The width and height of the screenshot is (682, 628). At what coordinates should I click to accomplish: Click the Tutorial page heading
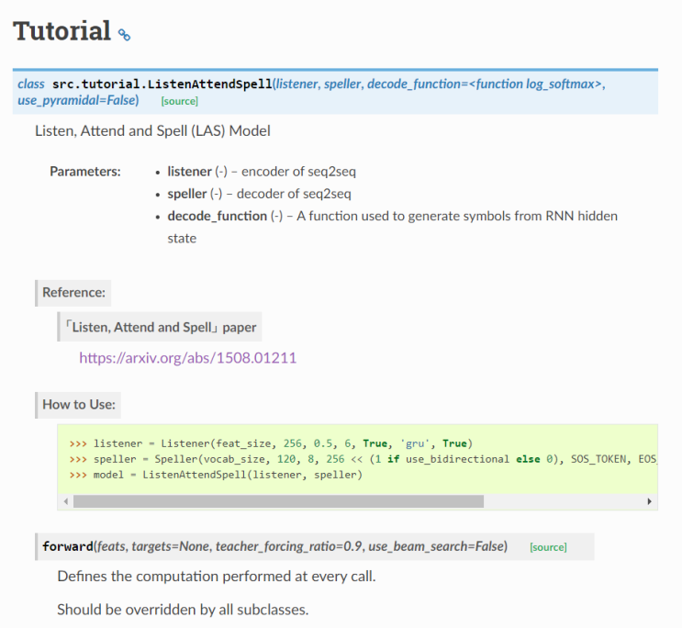coord(61,31)
